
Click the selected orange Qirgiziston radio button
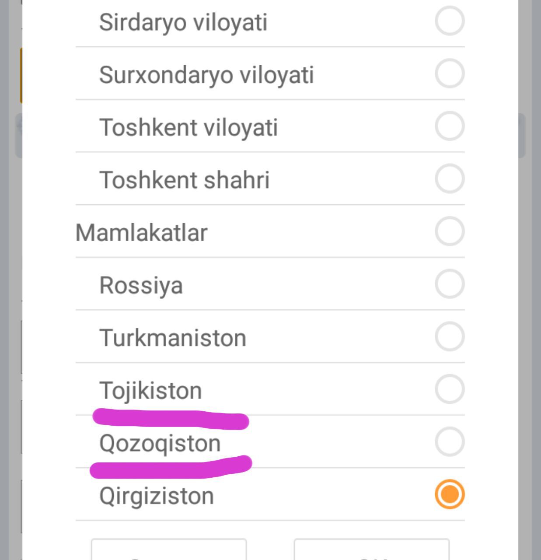[x=450, y=494]
